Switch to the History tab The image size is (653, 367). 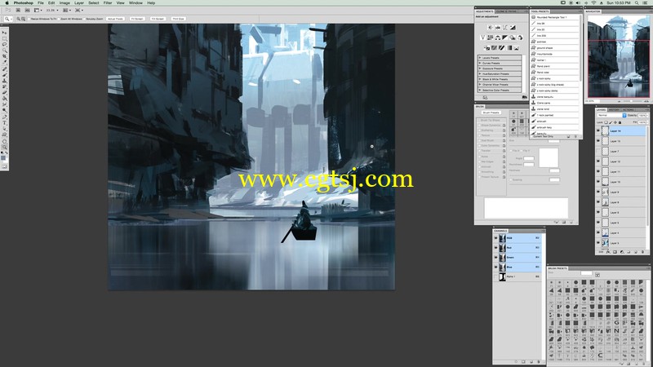click(x=614, y=110)
